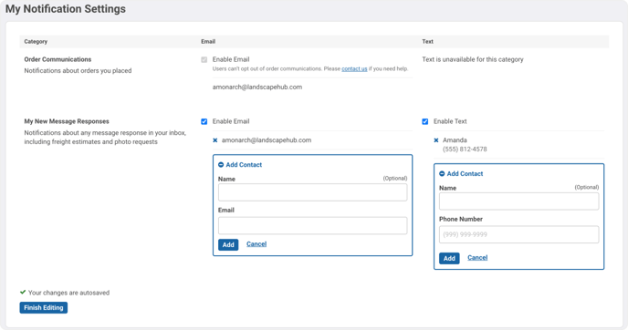Focus the Email input field
The width and height of the screenshot is (628, 330).
point(313,225)
